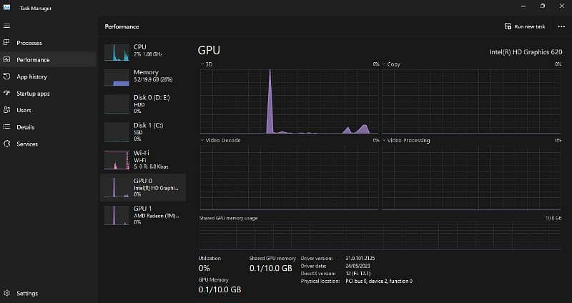572x303 pixels.
Task: Click the Processes icon in sidebar
Action: click(6, 43)
